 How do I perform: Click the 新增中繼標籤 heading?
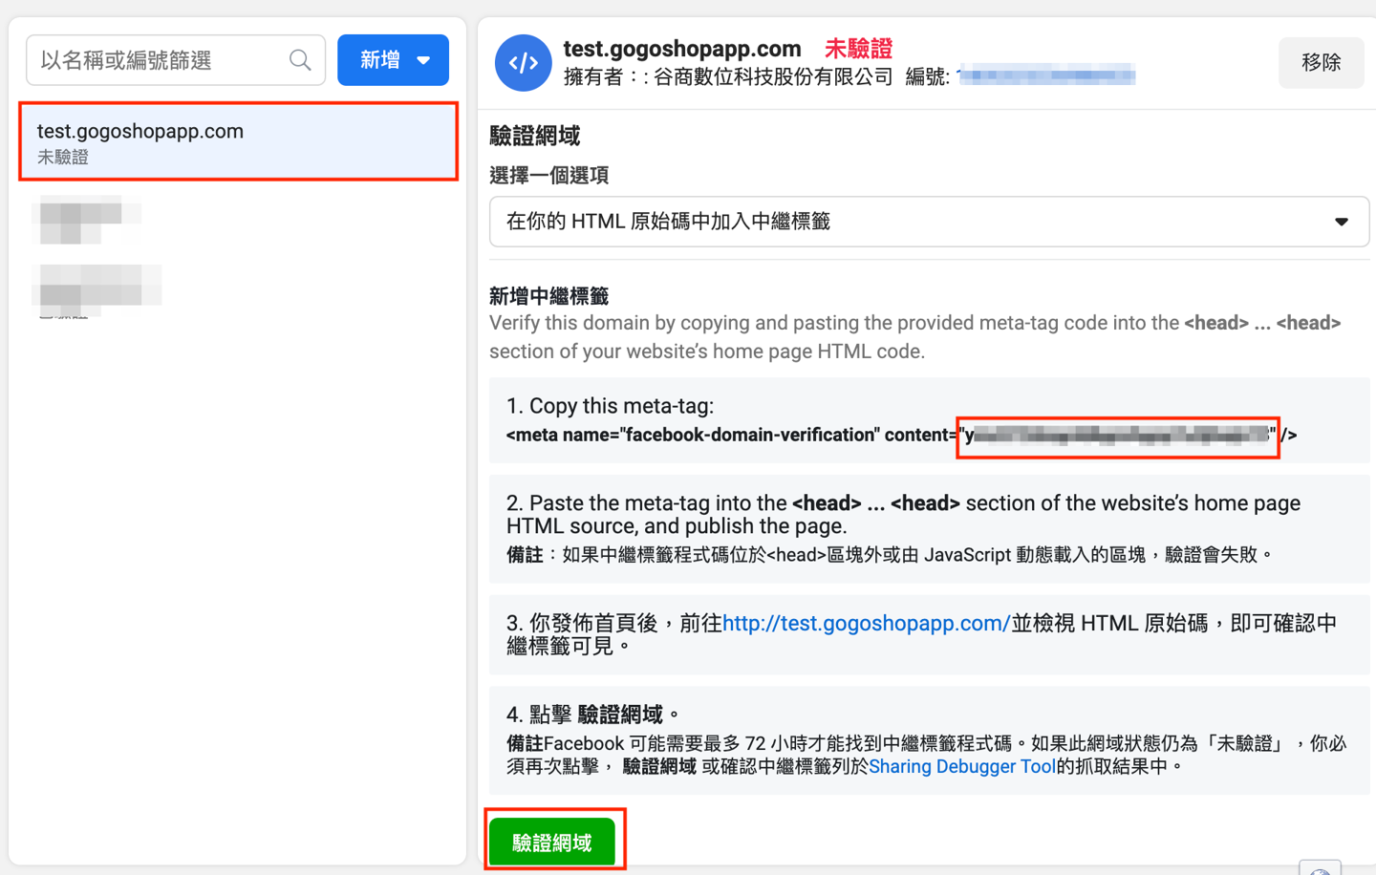(x=549, y=296)
